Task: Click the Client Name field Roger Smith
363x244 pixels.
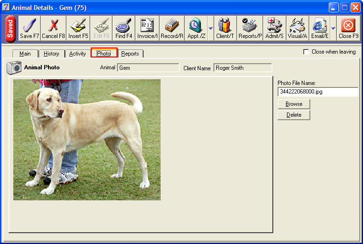Action: point(243,68)
